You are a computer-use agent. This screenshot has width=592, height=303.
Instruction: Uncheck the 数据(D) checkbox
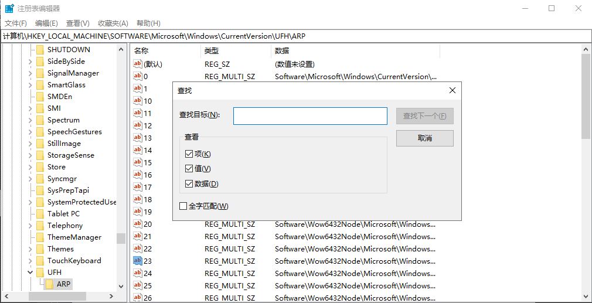189,184
